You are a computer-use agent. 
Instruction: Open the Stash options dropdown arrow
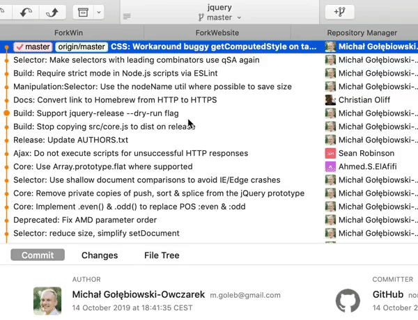99,13
